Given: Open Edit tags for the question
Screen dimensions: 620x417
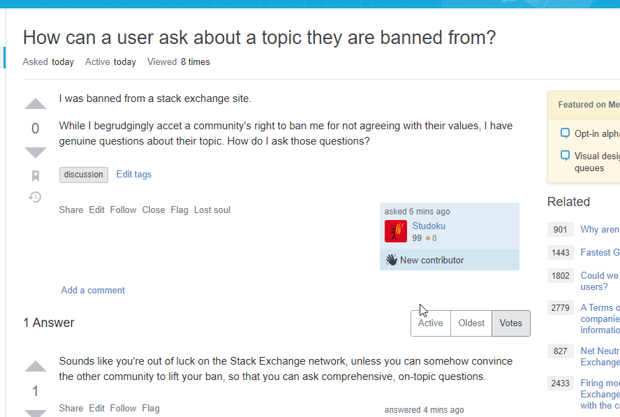Looking at the screenshot, I should tap(133, 174).
